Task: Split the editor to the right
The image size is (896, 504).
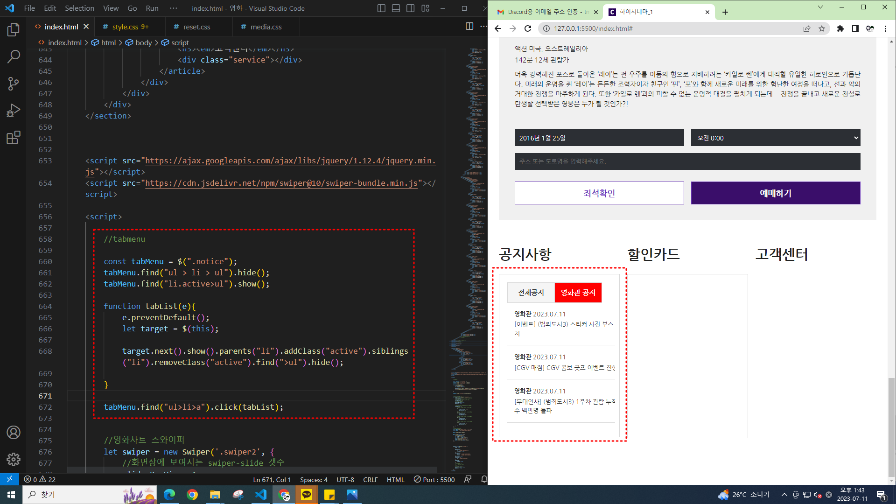Action: (469, 27)
